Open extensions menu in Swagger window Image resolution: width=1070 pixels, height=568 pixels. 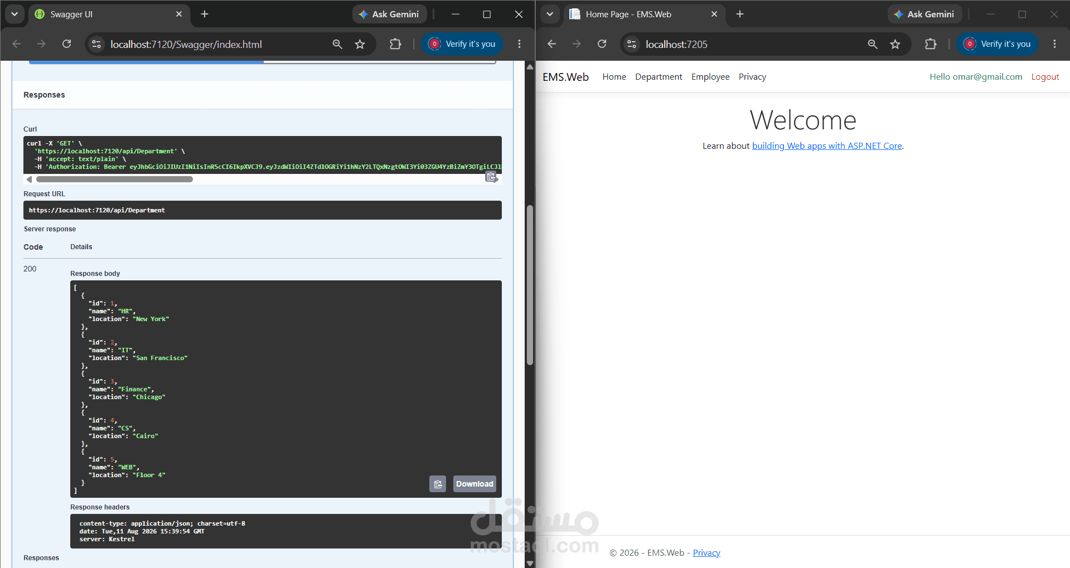click(395, 44)
